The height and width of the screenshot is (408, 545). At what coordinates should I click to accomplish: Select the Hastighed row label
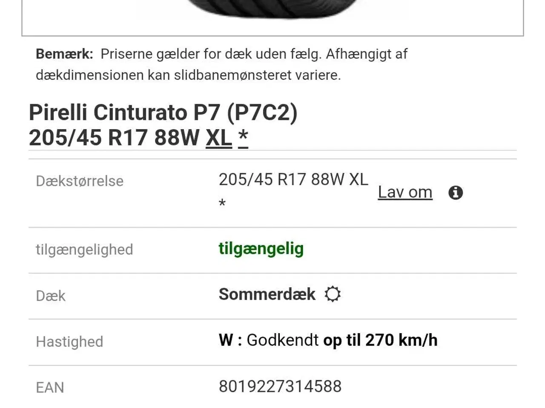pos(69,342)
